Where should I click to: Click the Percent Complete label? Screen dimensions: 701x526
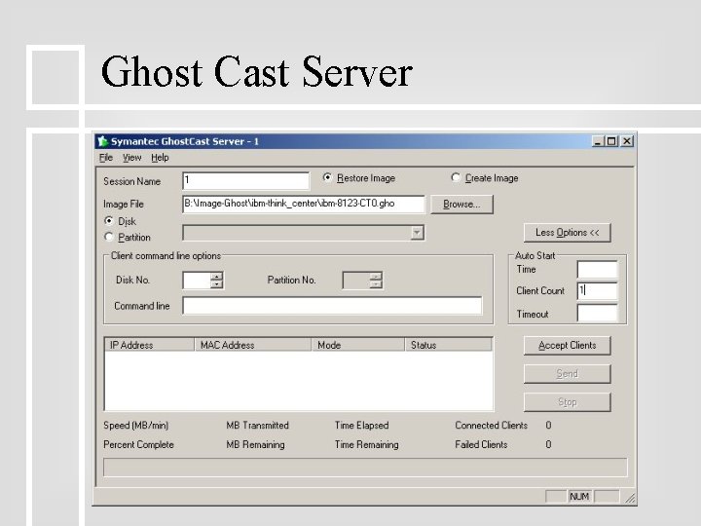coord(138,444)
